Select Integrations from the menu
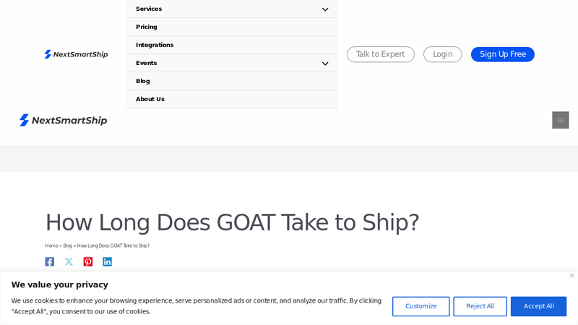This screenshot has width=578, height=325. 155,45
